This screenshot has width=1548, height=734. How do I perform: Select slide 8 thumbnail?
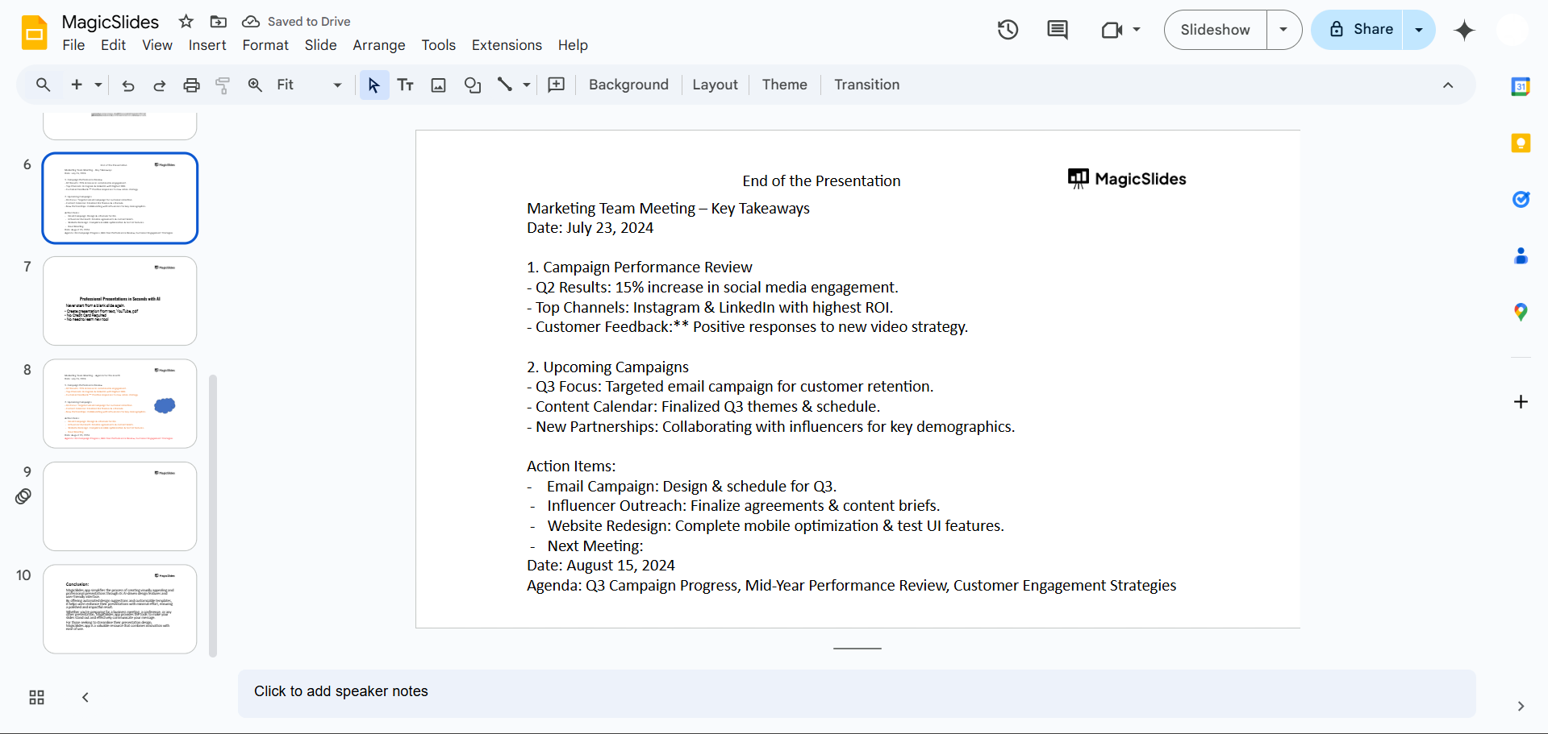click(x=120, y=404)
